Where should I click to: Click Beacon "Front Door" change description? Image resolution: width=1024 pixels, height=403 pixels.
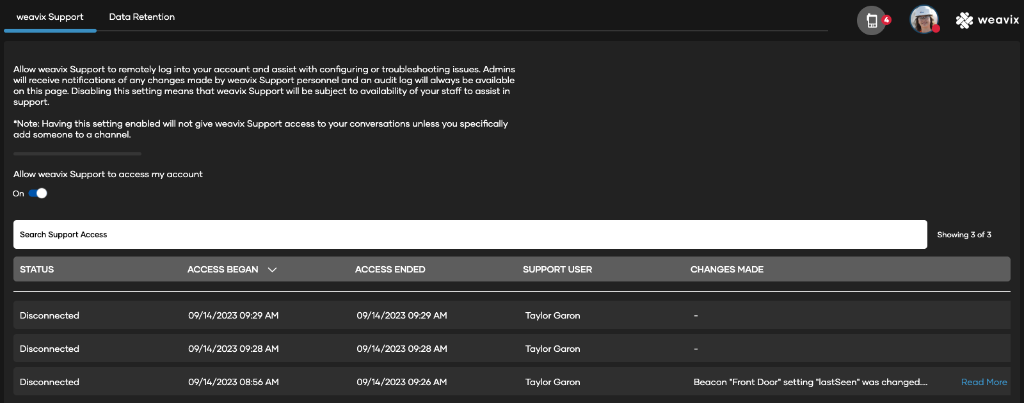click(x=810, y=382)
